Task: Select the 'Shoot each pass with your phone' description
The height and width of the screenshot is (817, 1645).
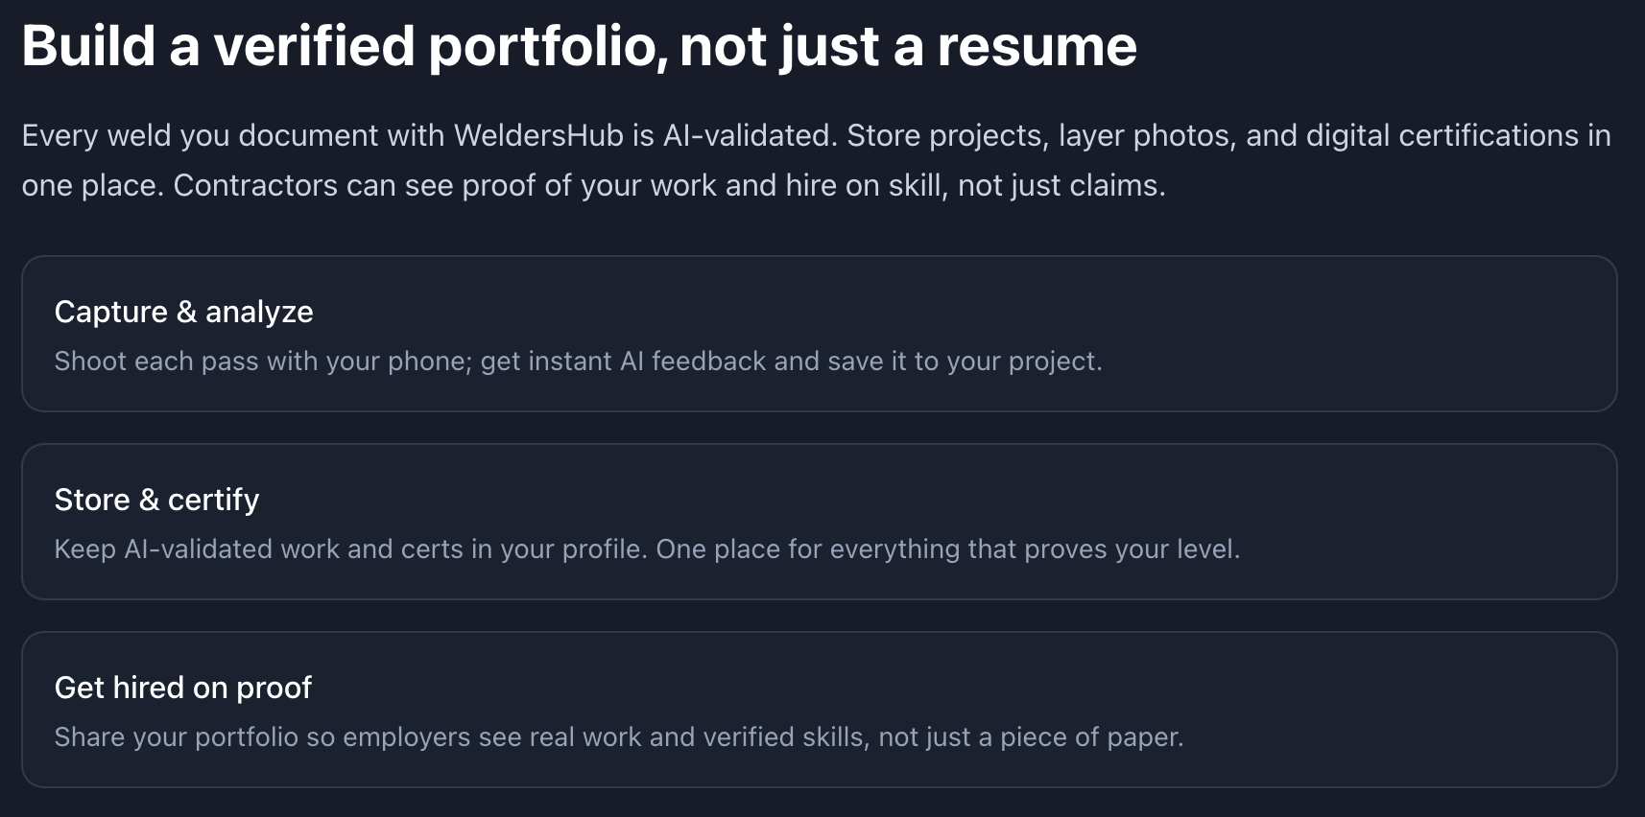Action: tap(578, 362)
